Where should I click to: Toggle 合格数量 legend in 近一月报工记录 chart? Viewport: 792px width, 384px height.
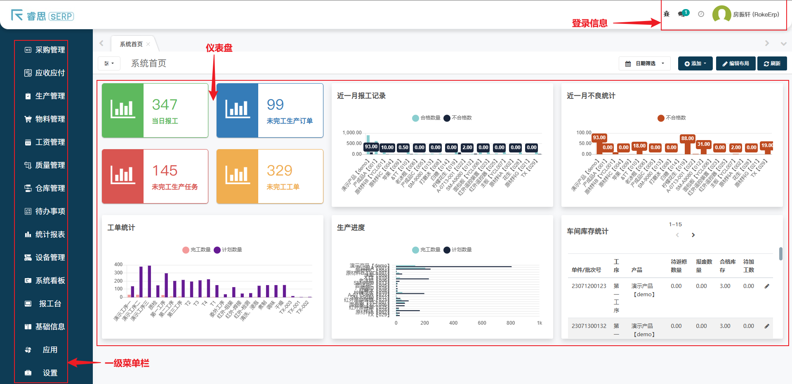[416, 118]
